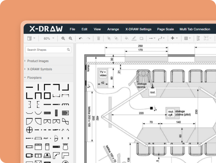This screenshot has height=163, width=216.
Task: Redo the last undone action
Action: click(x=88, y=38)
